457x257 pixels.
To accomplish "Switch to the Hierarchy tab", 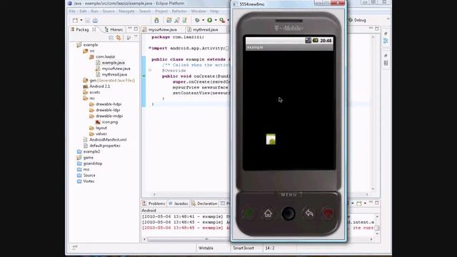I will pyautogui.click(x=114, y=29).
